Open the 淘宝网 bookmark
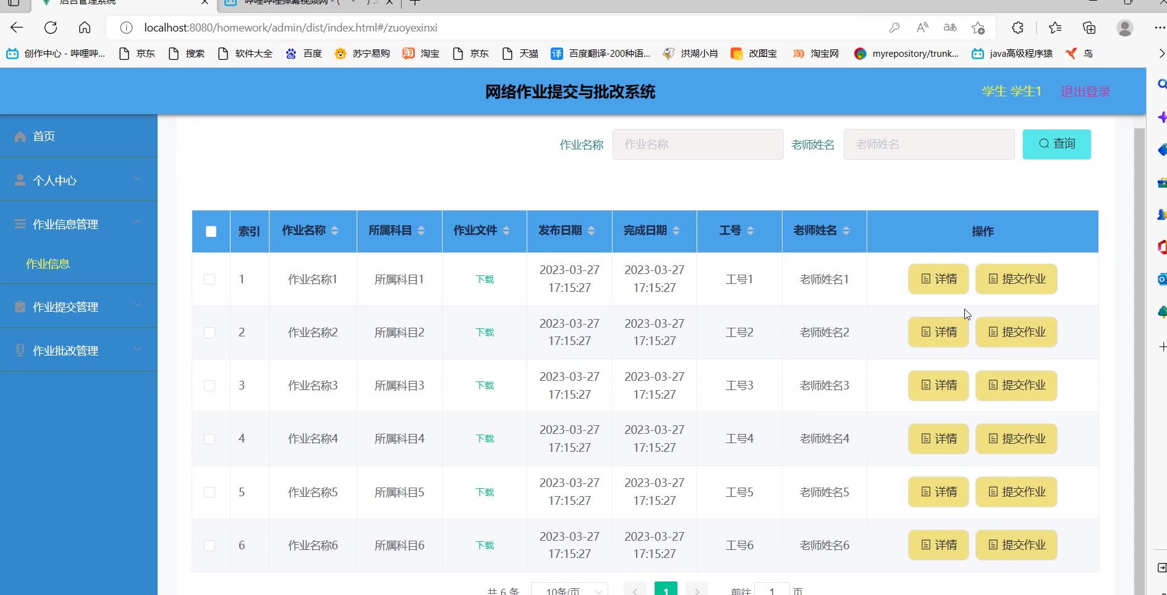The image size is (1167, 595). pyautogui.click(x=815, y=54)
